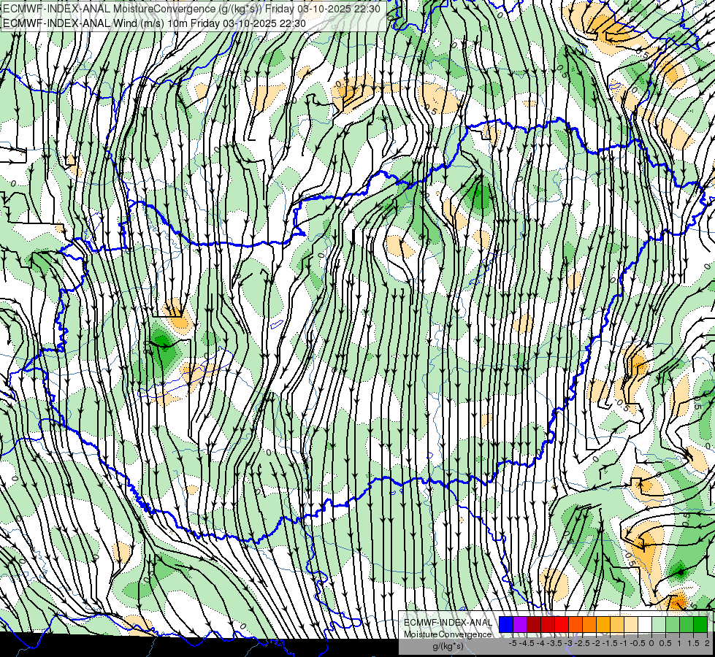Click the 'Wind (m/s) 10m' title line

click(x=155, y=23)
